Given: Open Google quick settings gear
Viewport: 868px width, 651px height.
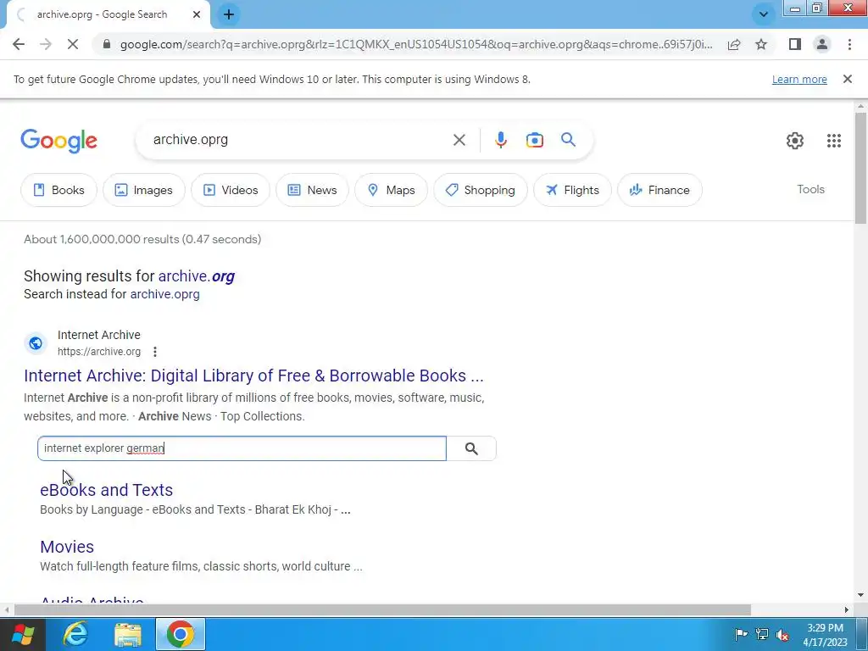Looking at the screenshot, I should coord(795,141).
